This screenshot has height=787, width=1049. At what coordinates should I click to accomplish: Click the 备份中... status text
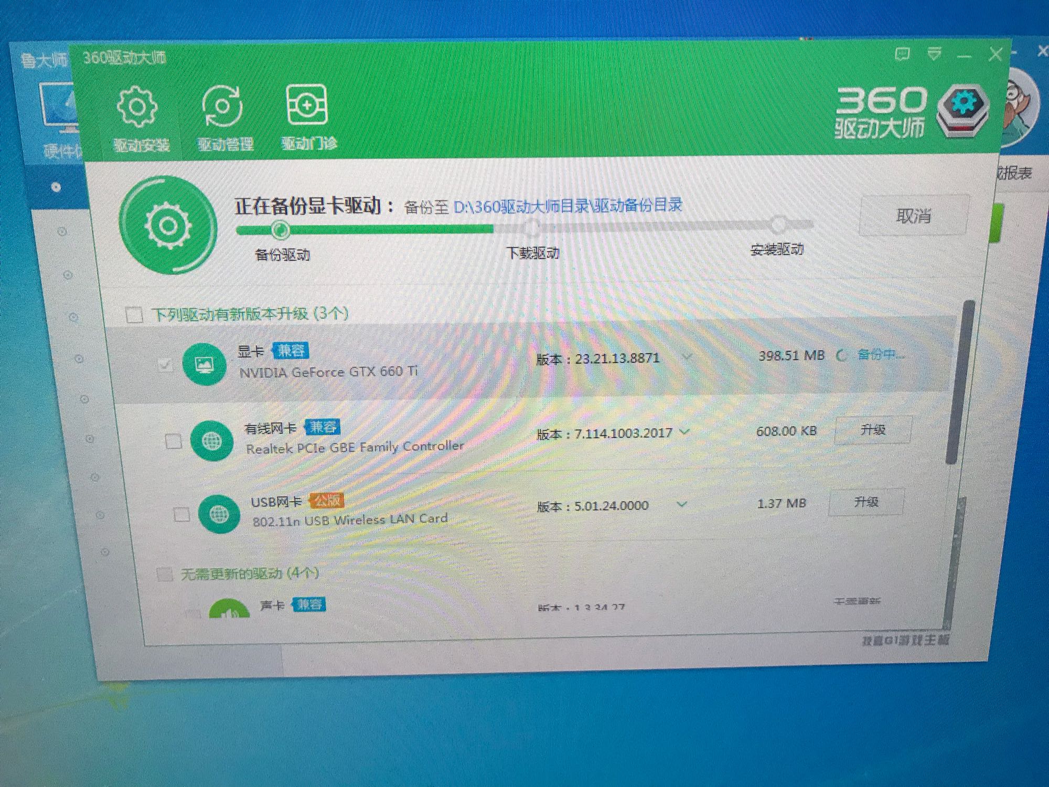click(881, 355)
